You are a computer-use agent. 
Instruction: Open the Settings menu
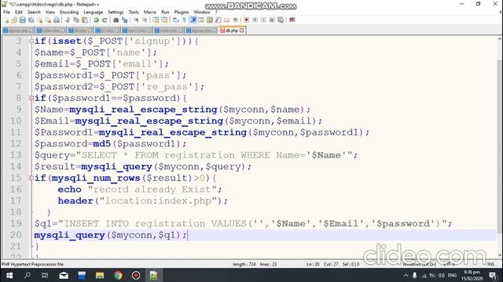(x=116, y=13)
